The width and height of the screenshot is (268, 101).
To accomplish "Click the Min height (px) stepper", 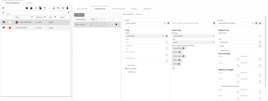I will 167,61.
